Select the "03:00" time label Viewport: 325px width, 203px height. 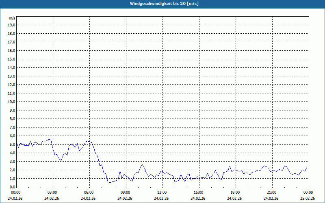tap(52, 192)
